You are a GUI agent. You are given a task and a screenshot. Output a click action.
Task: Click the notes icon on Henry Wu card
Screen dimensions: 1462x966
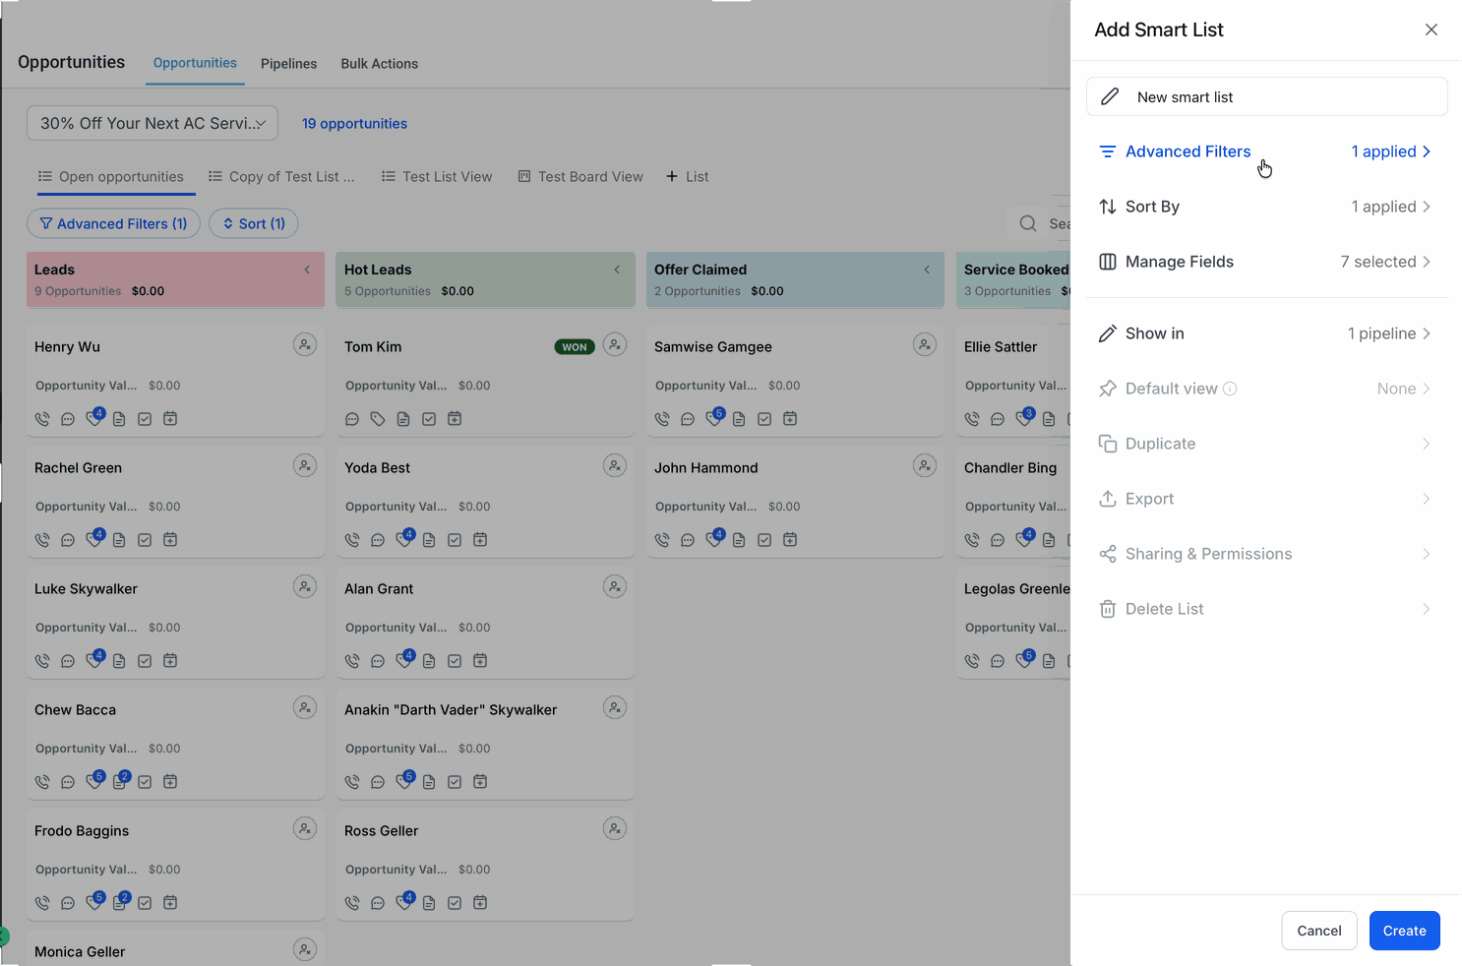119,419
